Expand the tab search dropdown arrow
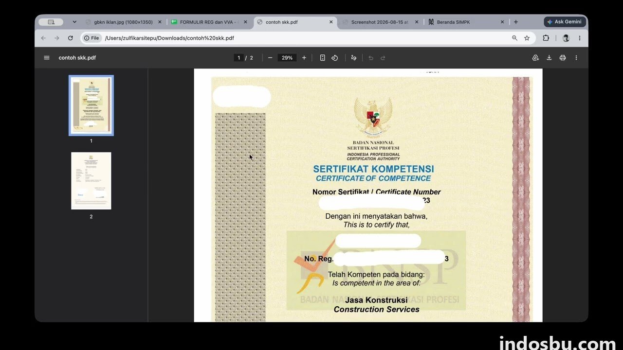Viewport: 623px width, 350px height. pyautogui.click(x=74, y=22)
